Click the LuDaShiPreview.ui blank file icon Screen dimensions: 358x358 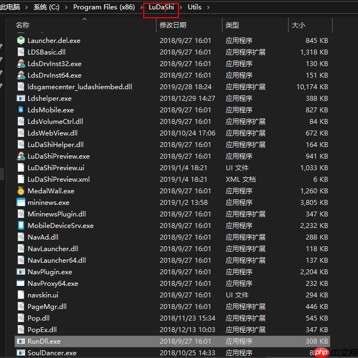pos(21,168)
